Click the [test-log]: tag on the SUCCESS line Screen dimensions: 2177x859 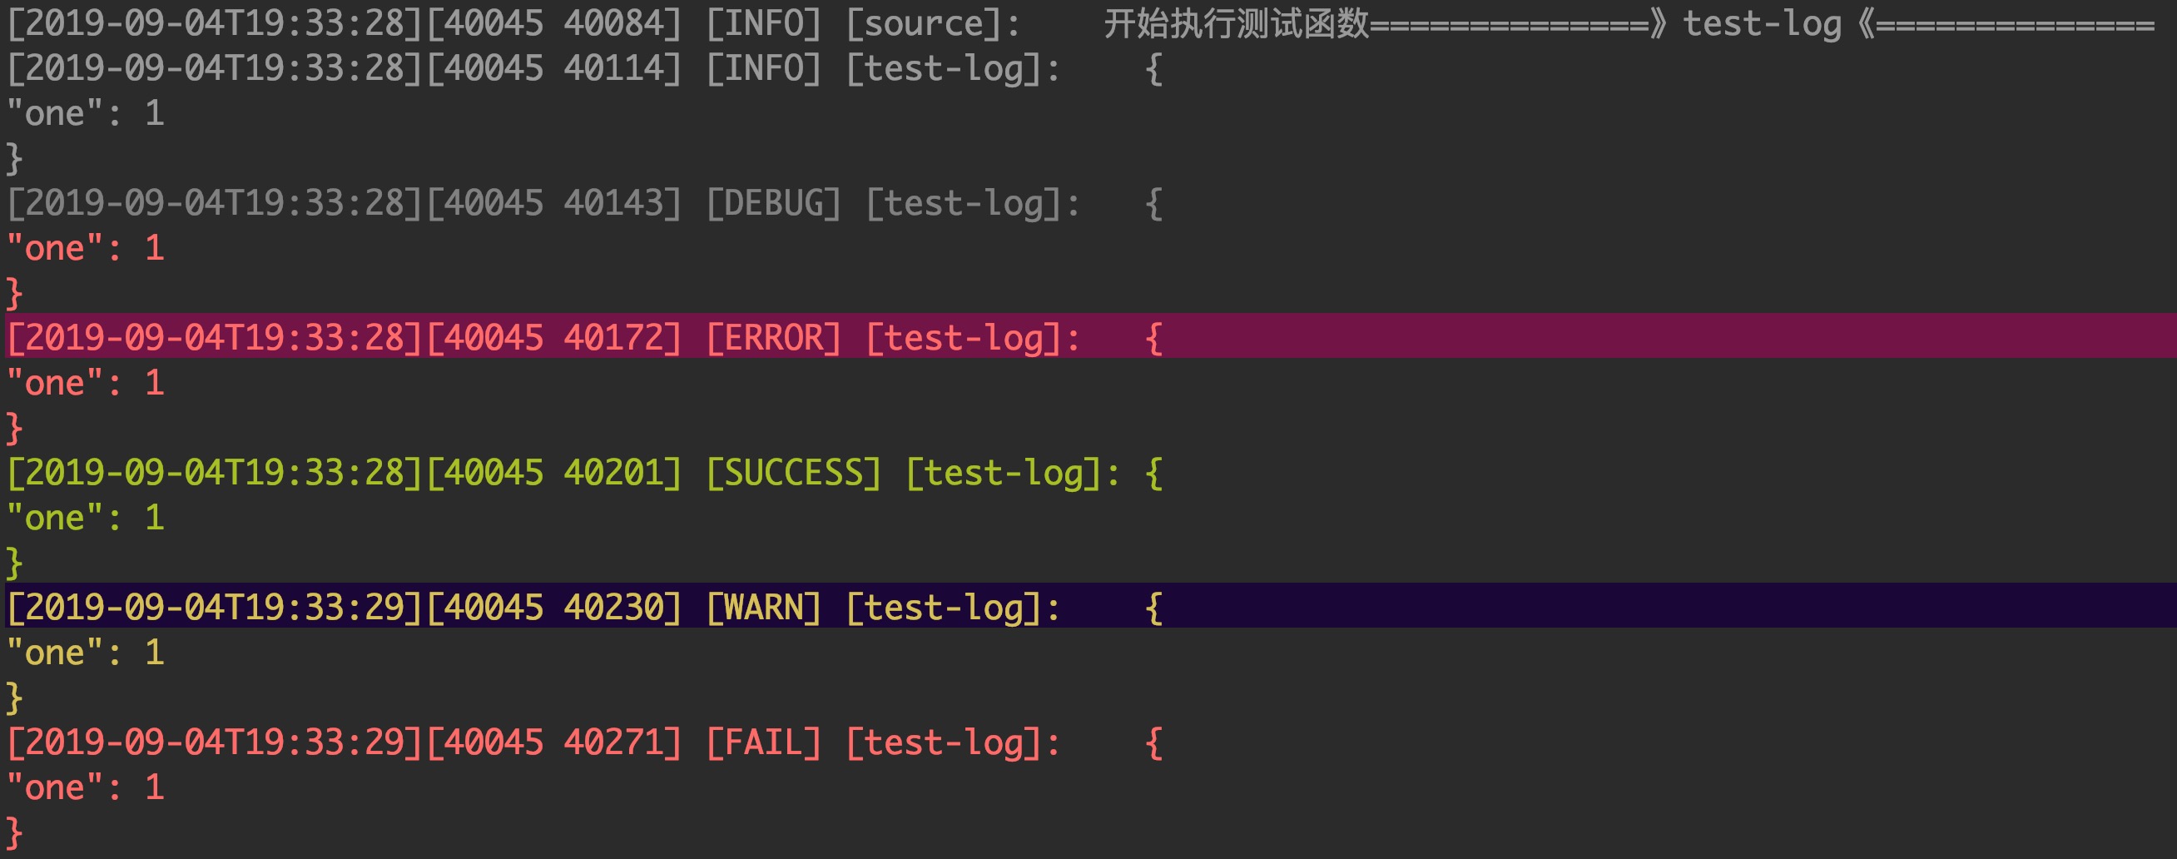pos(1013,473)
